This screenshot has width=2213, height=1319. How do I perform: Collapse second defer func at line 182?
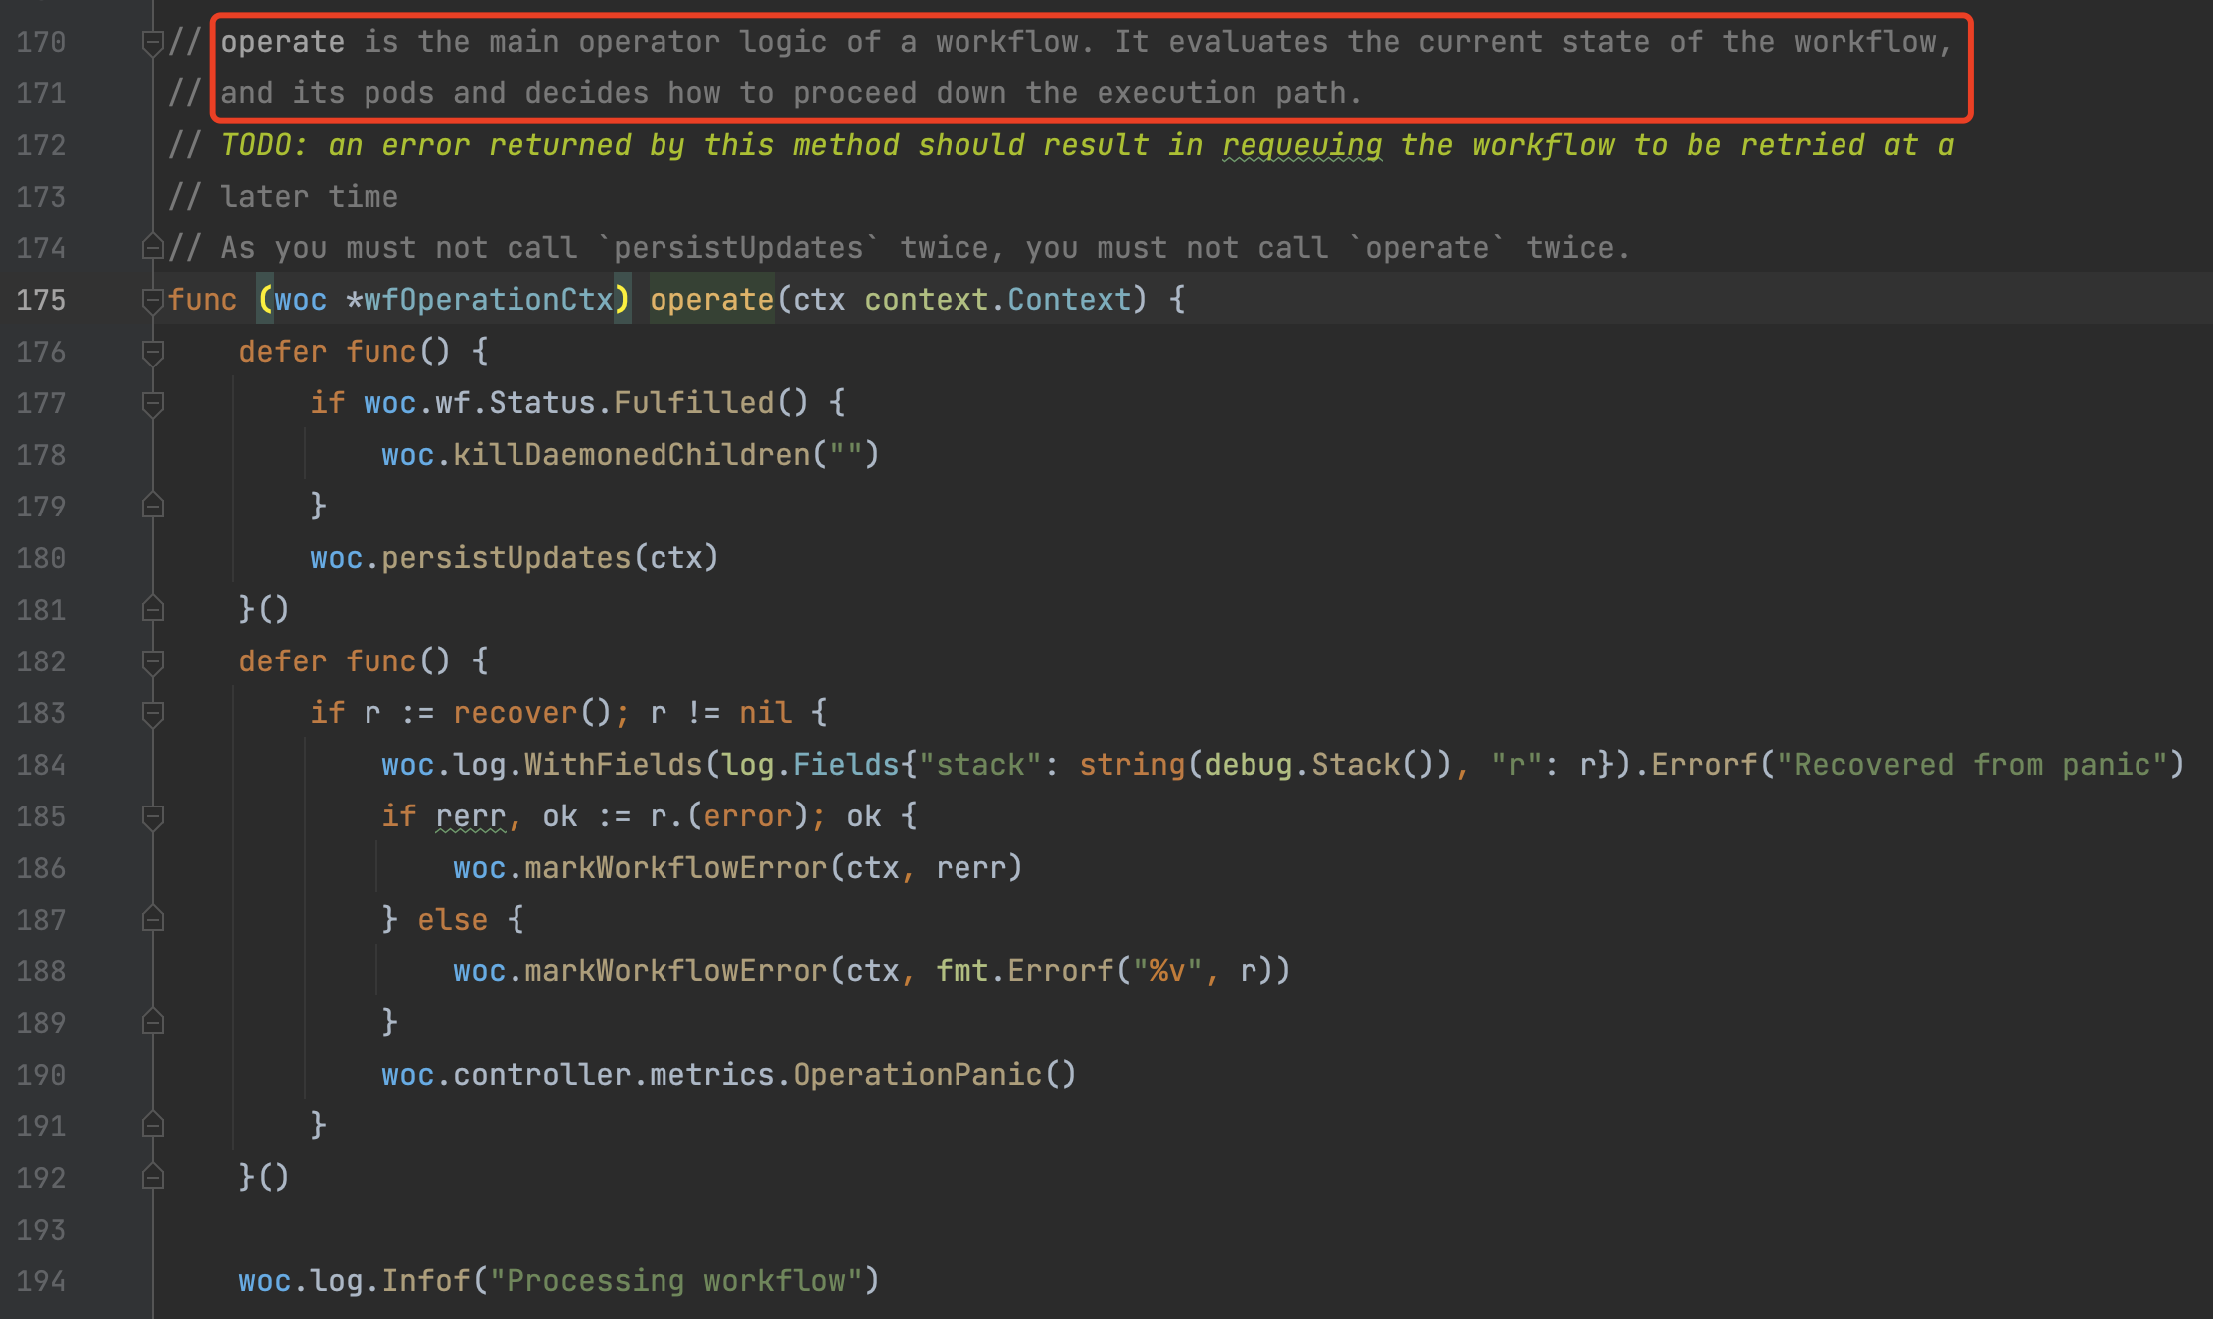[152, 661]
